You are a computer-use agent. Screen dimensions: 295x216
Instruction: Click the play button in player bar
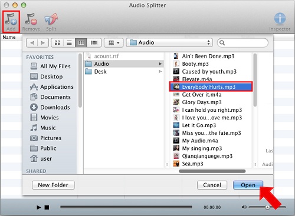[39, 207]
